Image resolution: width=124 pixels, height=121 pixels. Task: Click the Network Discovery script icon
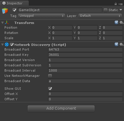point(7,44)
